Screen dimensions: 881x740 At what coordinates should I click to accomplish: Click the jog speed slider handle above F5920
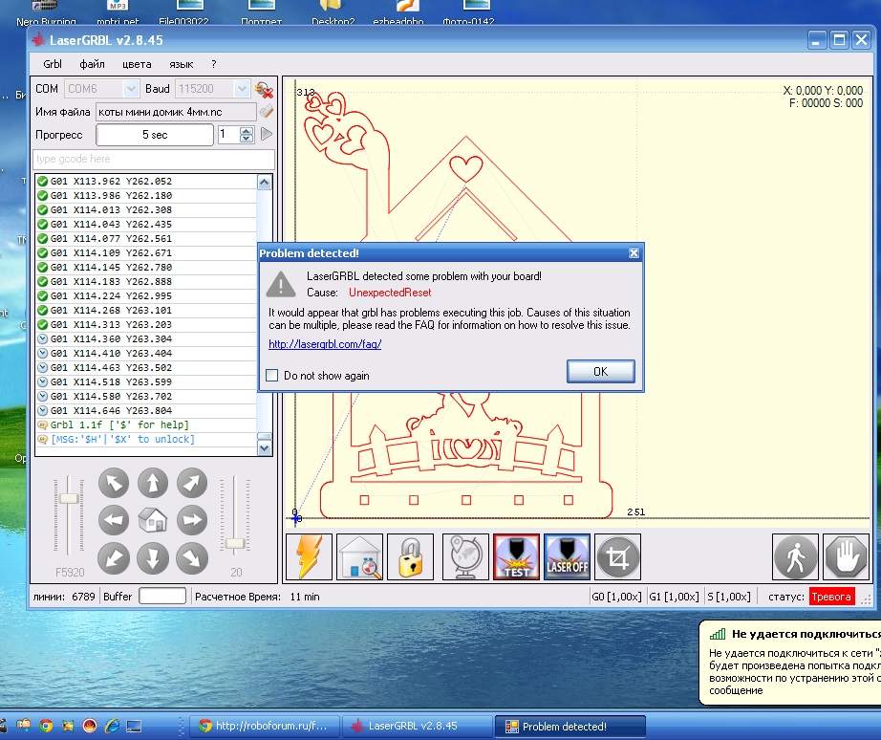tap(69, 498)
